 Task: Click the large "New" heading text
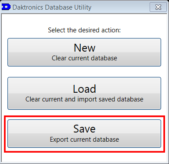(x=85, y=48)
